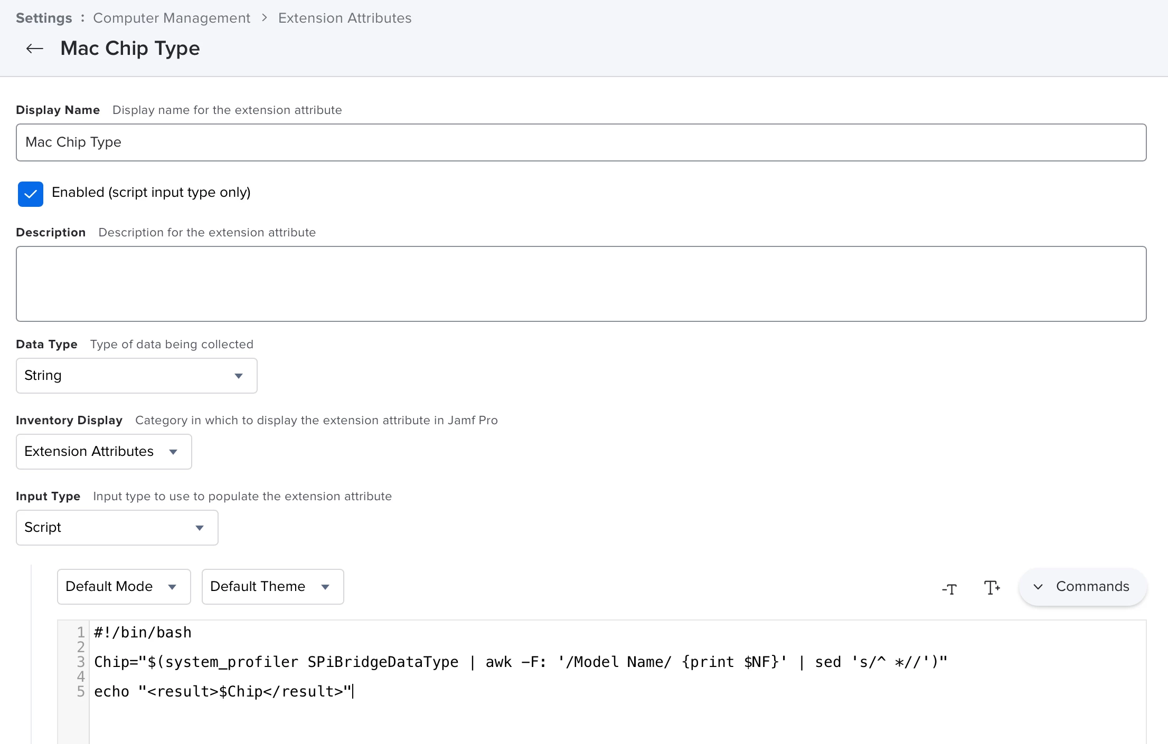
Task: Decrease editor font size icon
Action: pyautogui.click(x=949, y=588)
